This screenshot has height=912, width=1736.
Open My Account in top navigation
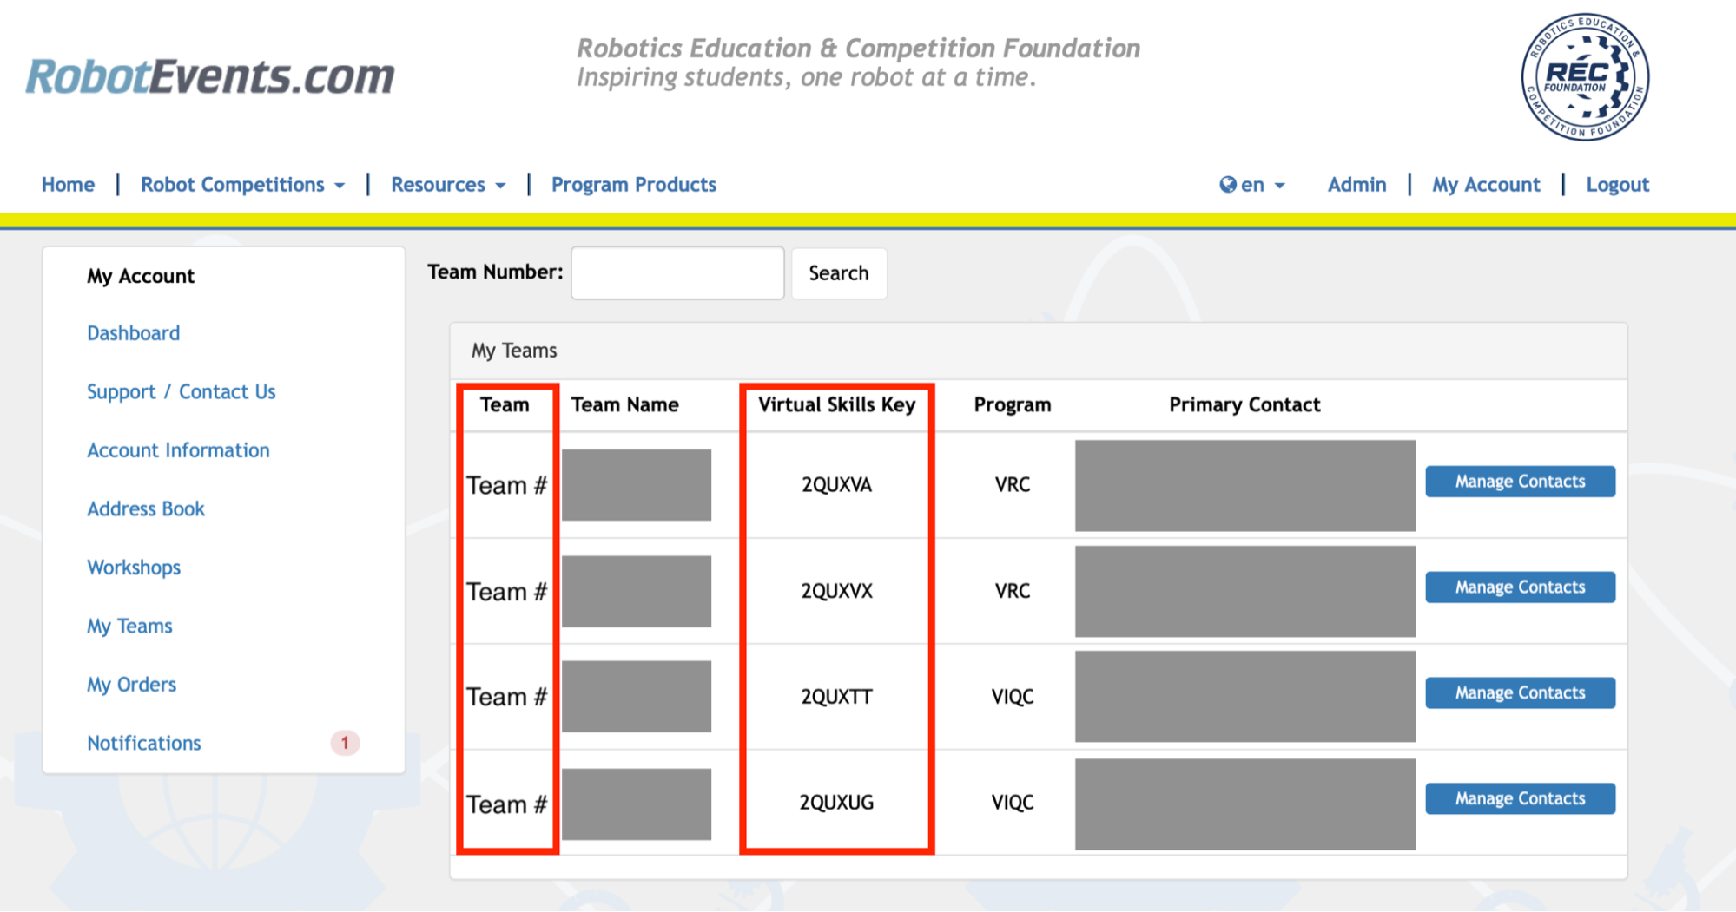coord(1486,185)
